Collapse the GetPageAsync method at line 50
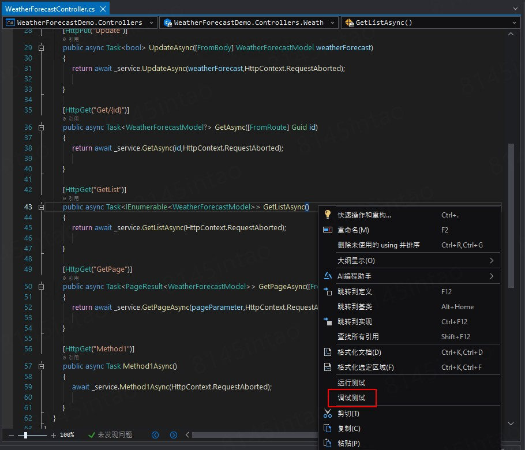This screenshot has width=525, height=450. [41, 287]
